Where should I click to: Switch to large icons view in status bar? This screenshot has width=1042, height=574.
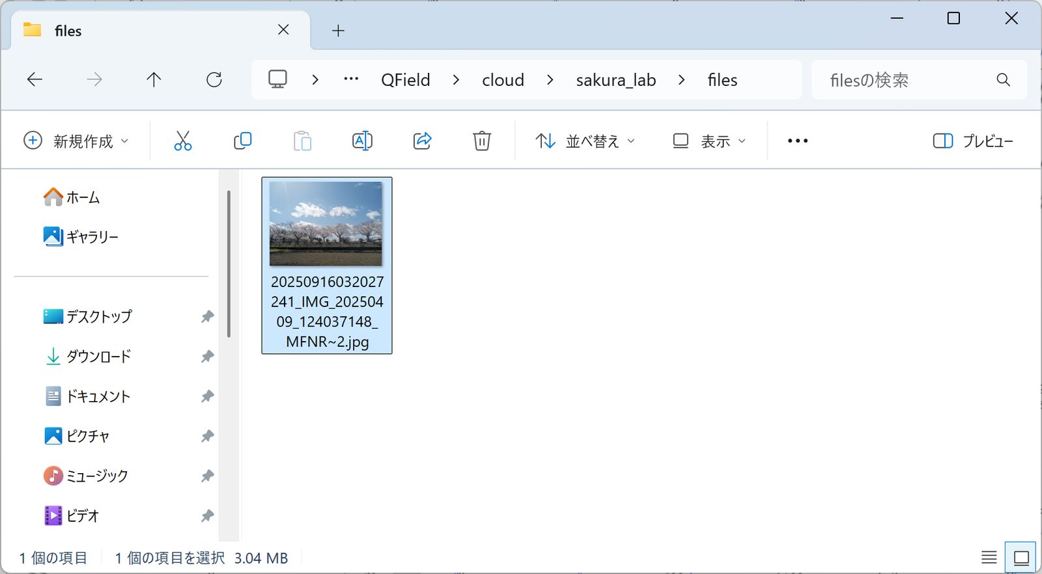point(1021,558)
